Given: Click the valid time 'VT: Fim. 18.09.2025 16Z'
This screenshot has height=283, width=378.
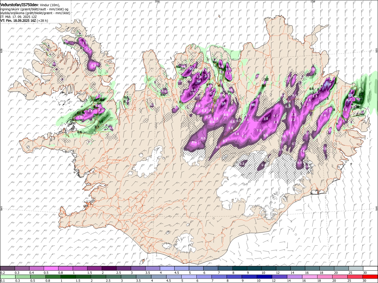Looking at the screenshot, I should (x=18, y=21).
